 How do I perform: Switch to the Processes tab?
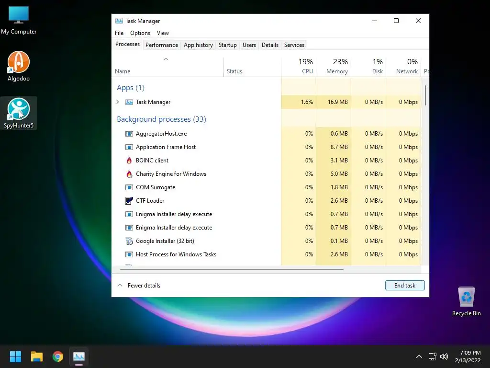point(127,44)
